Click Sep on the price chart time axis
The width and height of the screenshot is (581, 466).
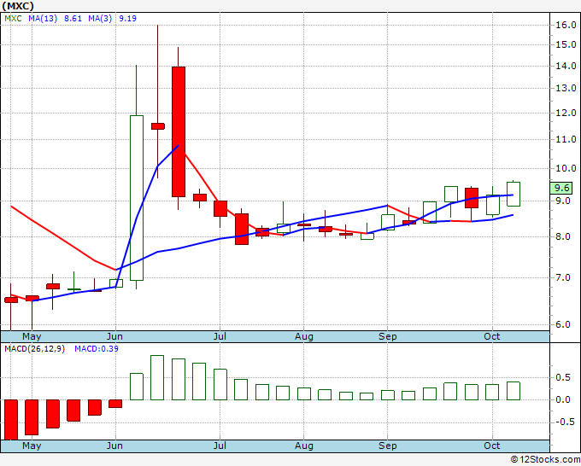388,337
